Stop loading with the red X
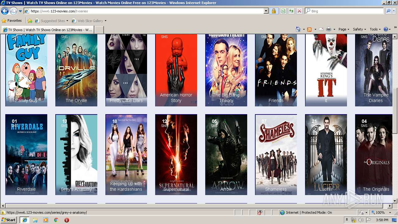 click(299, 11)
